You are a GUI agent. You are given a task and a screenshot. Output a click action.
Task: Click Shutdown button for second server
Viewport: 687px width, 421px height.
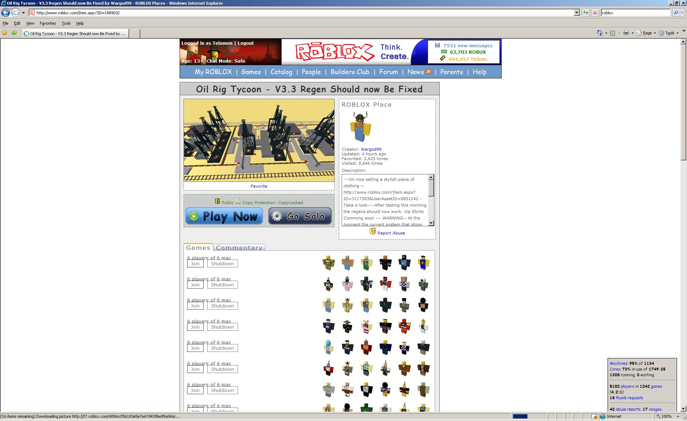click(x=222, y=285)
